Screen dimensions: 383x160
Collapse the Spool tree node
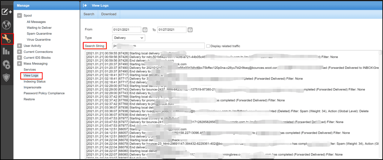pyautogui.click(x=19, y=15)
